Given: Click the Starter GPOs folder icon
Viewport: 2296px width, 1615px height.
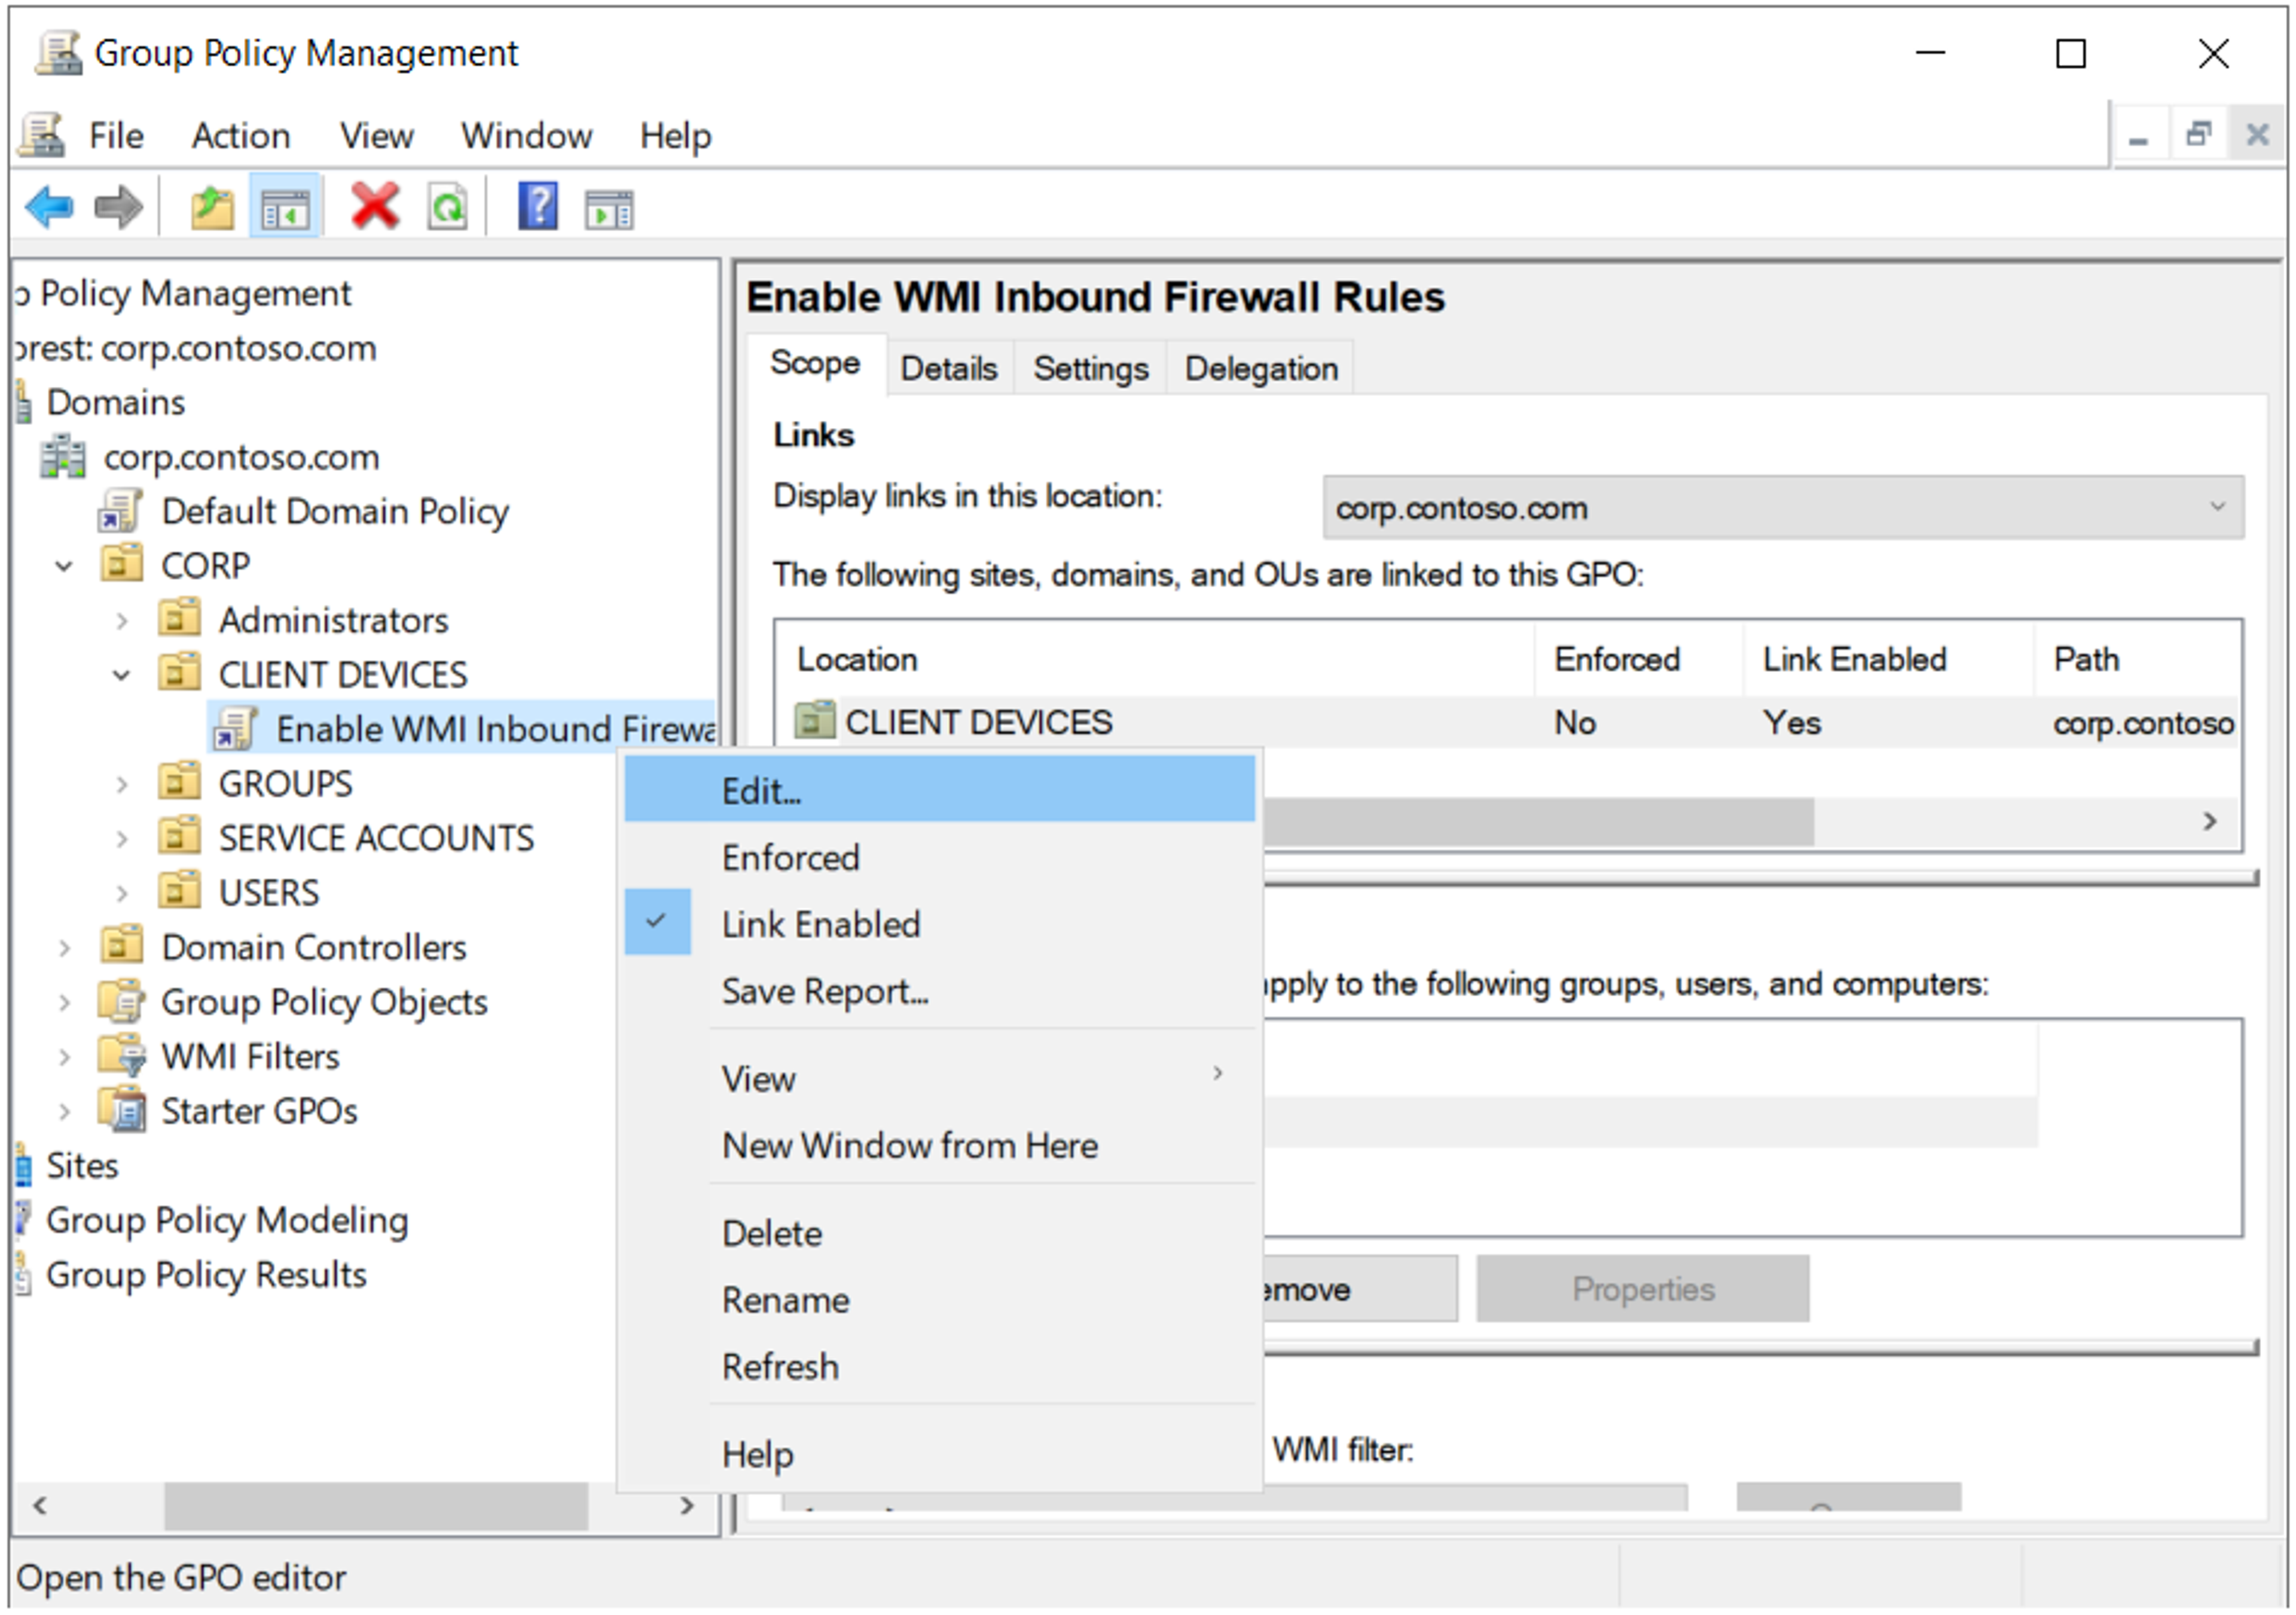Looking at the screenshot, I should (122, 1111).
